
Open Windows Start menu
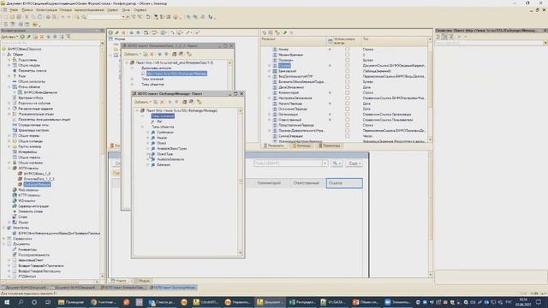(7, 302)
